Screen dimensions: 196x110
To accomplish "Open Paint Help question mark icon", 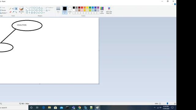I will coord(175,4).
